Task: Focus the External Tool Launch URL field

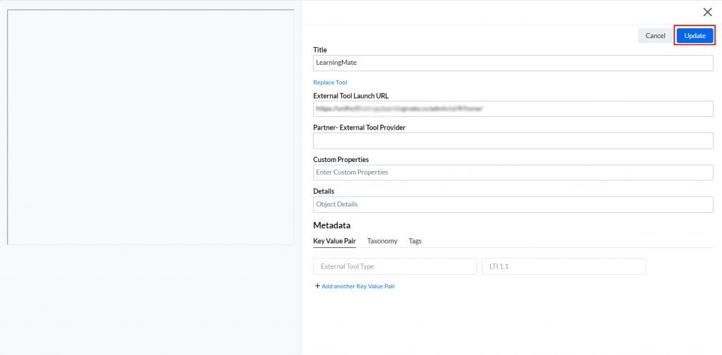Action: 513,109
